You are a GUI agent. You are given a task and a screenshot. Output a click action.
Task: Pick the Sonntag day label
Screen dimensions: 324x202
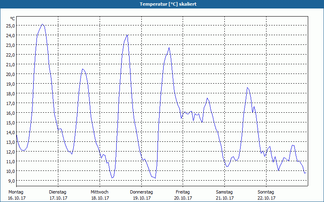pos(266,192)
